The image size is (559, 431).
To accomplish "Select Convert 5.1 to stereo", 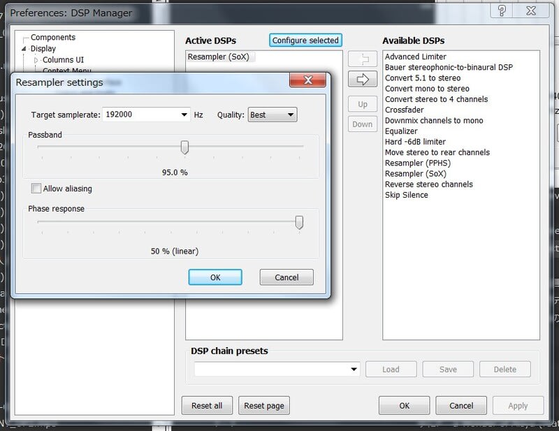I will (423, 78).
